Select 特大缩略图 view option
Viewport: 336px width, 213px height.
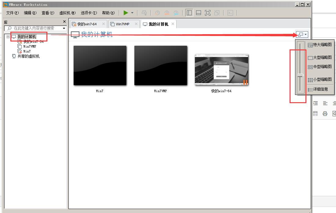pos(320,45)
